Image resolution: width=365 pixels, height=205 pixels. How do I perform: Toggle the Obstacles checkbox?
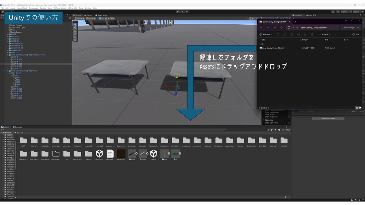pyautogui.click(x=269, y=120)
